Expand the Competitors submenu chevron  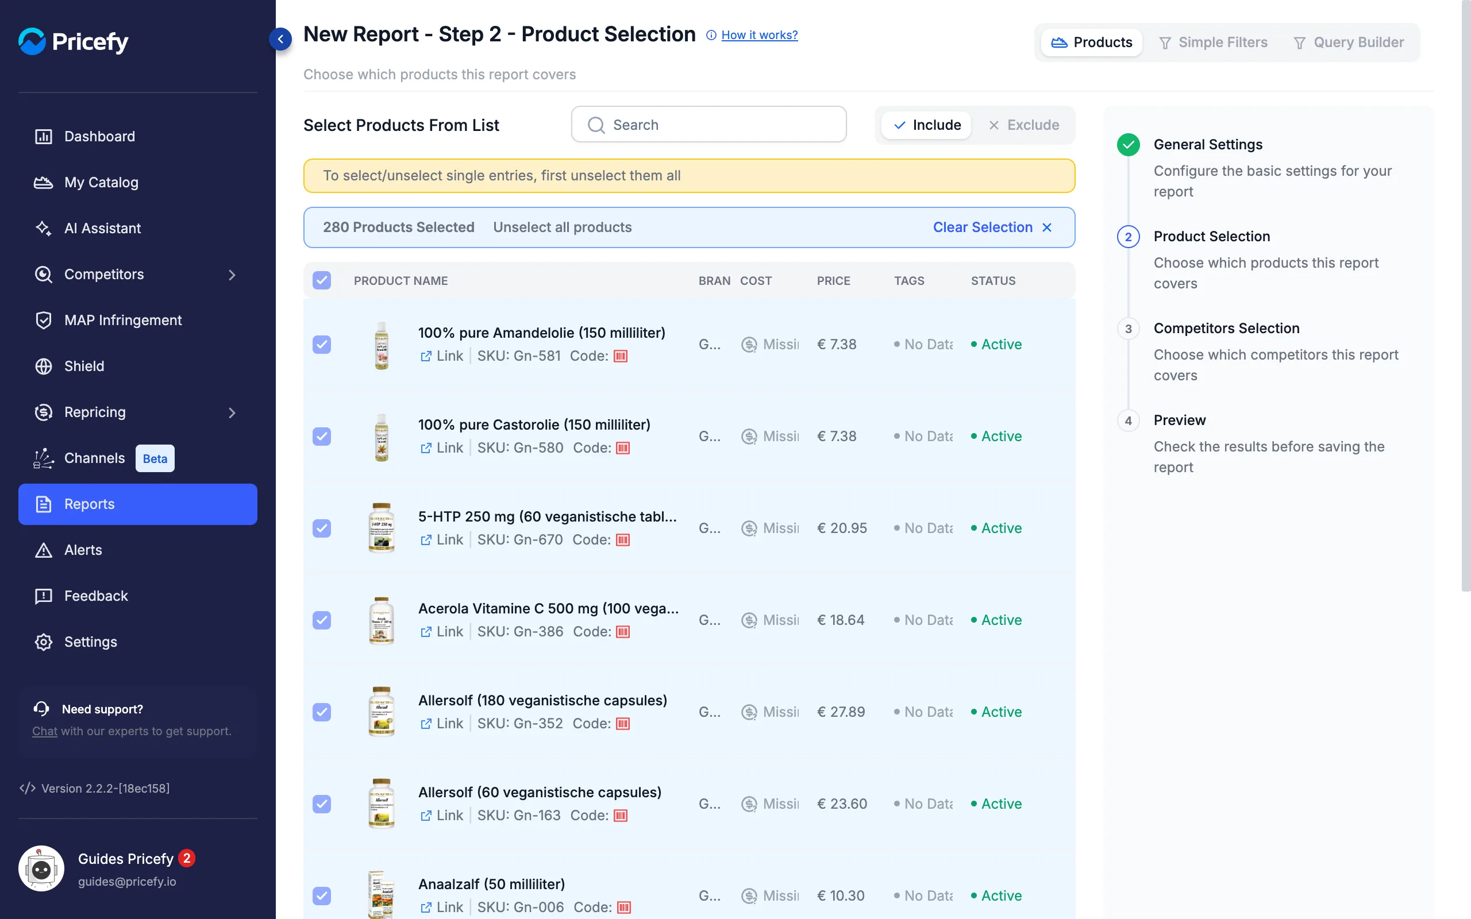point(232,275)
